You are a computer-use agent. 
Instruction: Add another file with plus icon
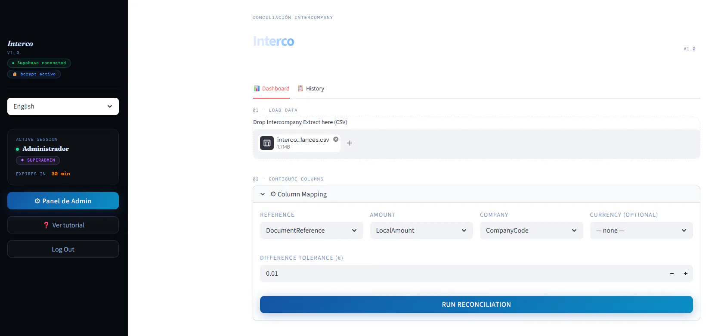click(x=349, y=143)
